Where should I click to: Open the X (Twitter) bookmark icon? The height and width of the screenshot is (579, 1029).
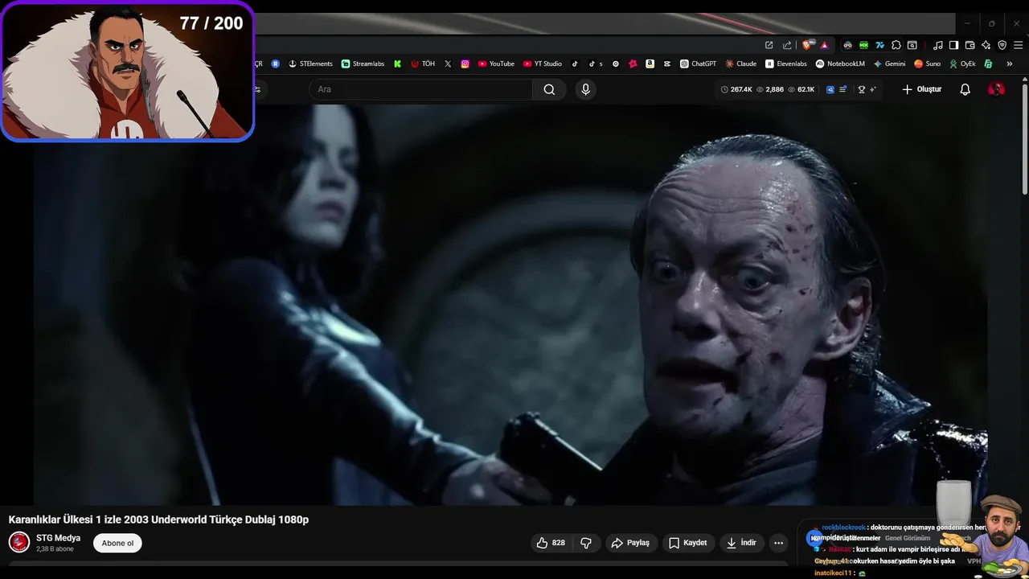pyautogui.click(x=448, y=64)
